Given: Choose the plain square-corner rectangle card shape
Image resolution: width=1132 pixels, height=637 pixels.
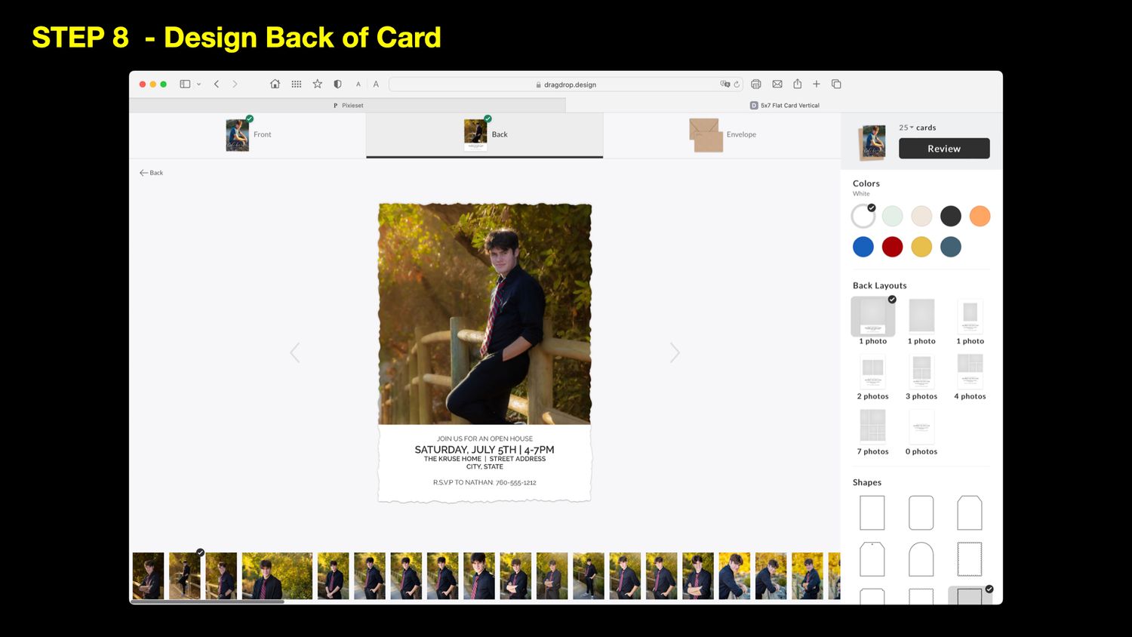Looking at the screenshot, I should coord(872,513).
